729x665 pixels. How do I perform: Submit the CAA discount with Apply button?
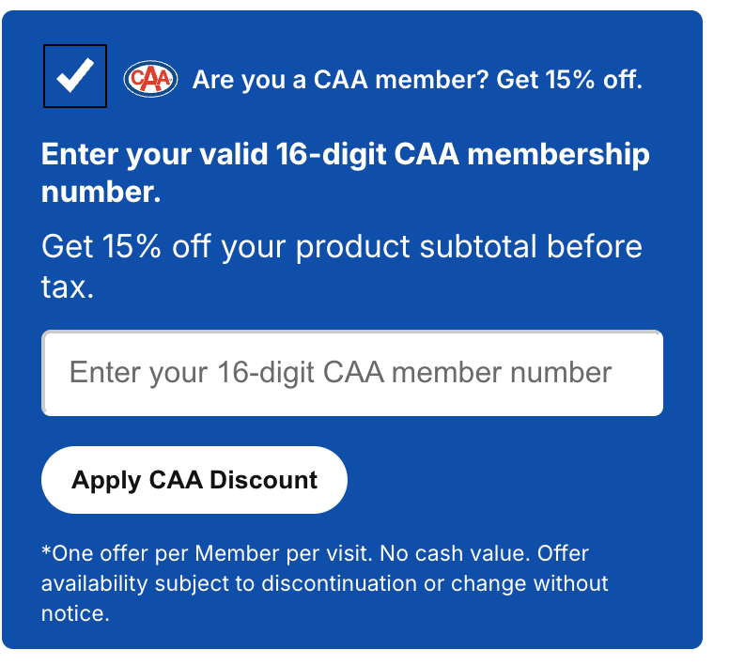(194, 480)
